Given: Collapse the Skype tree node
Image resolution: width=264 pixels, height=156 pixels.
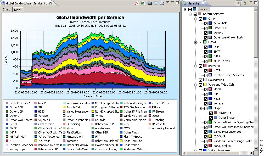Looking at the screenshot, I should [x=201, y=108].
